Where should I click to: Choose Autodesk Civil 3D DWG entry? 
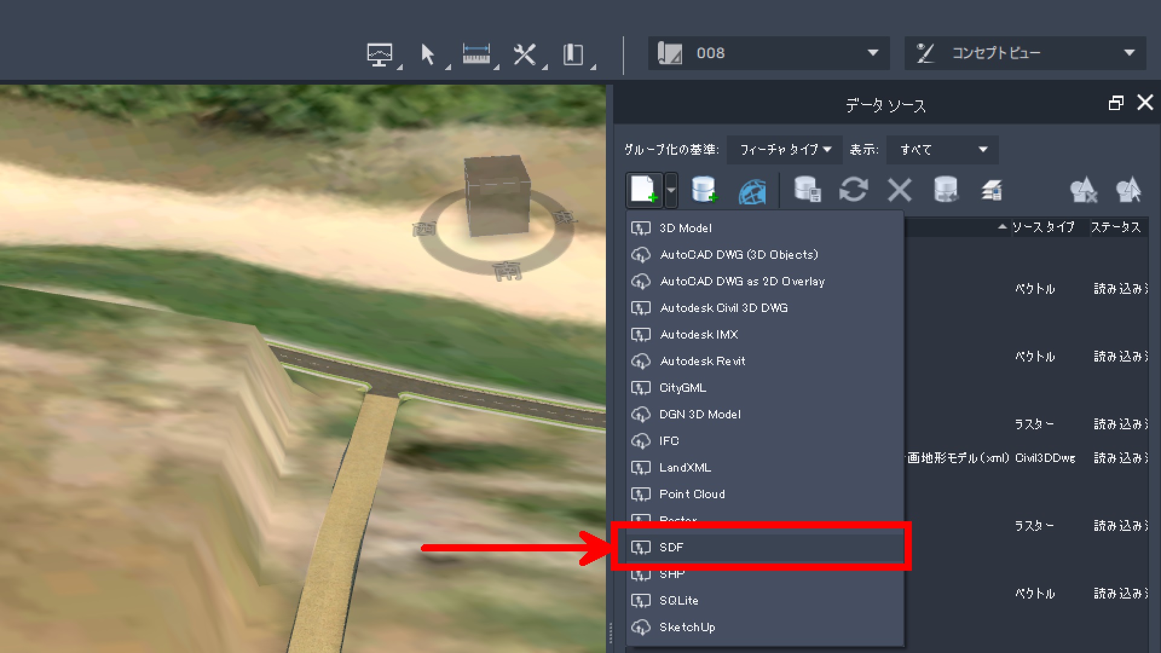click(x=765, y=308)
